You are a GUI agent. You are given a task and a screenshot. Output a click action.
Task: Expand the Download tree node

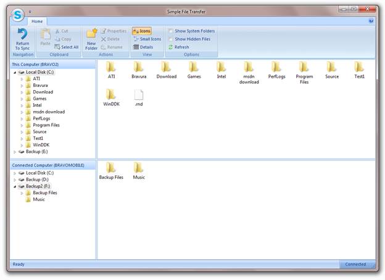22,93
